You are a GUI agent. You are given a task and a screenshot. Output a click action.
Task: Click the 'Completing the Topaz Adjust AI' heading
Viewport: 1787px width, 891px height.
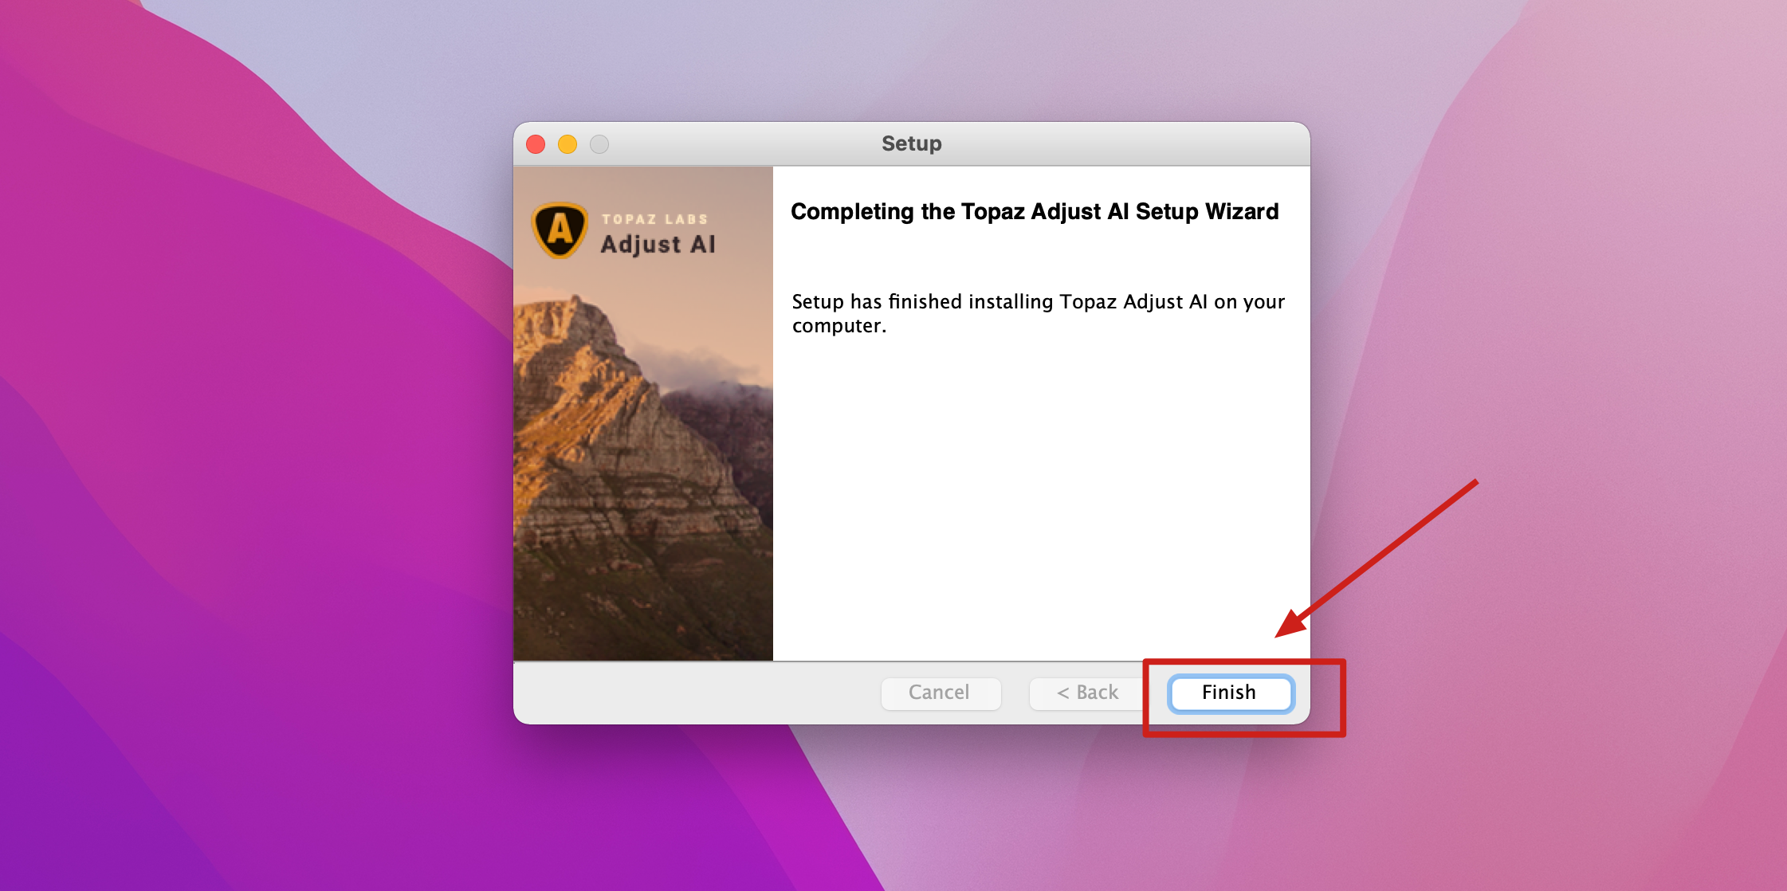click(1035, 211)
